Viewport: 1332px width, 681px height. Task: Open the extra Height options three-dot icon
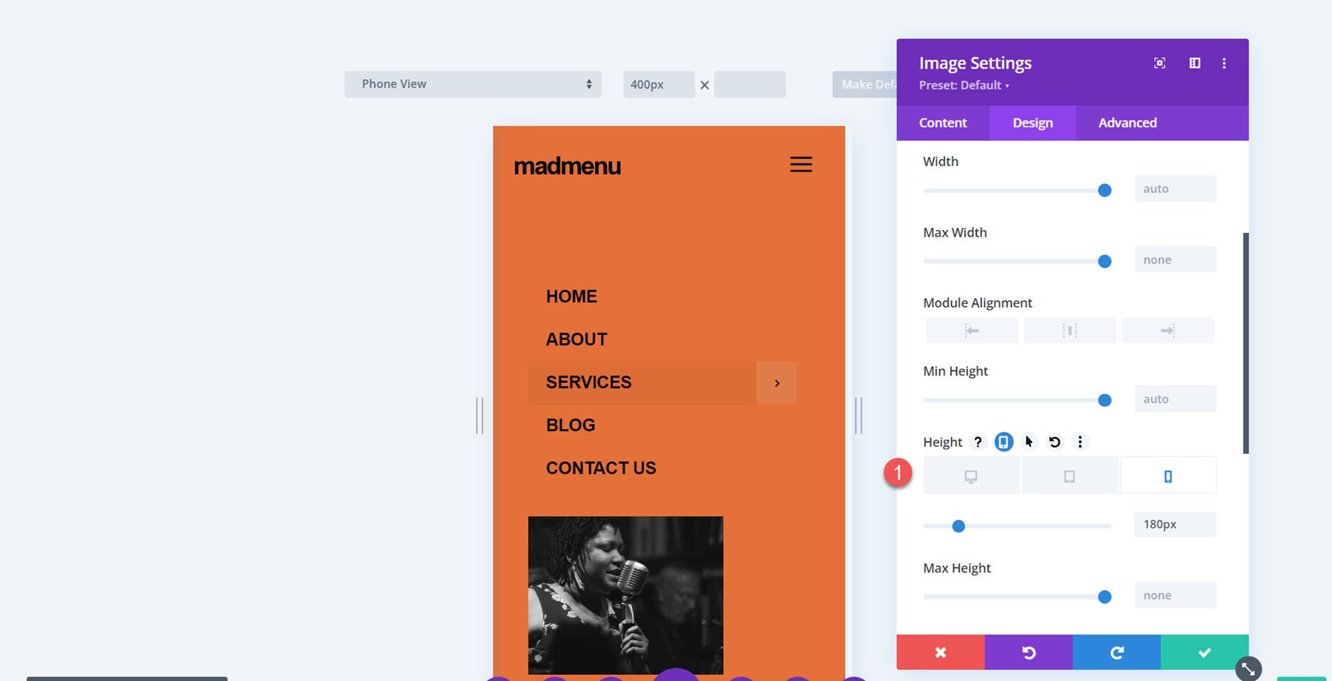(x=1080, y=441)
